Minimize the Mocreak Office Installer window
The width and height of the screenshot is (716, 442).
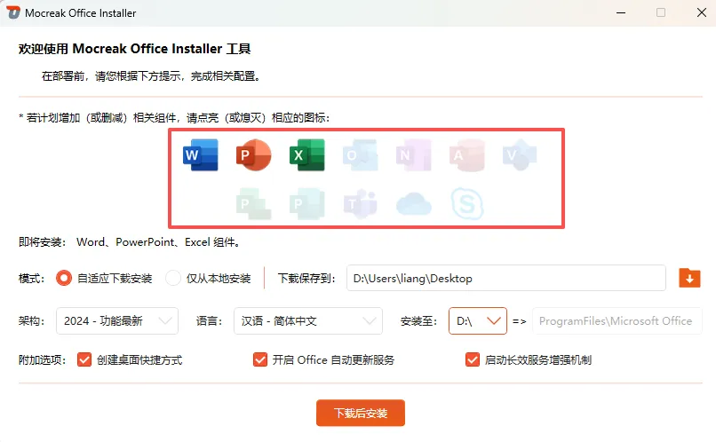(x=621, y=12)
